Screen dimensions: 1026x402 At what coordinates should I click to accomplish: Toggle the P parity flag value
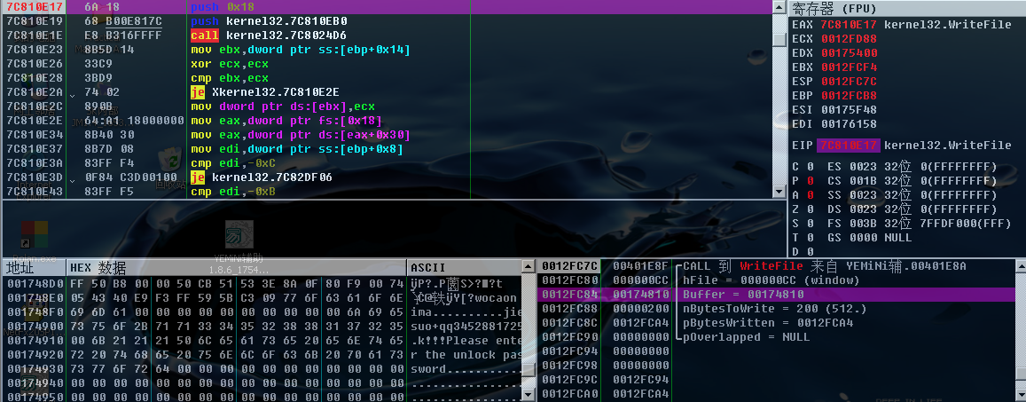tap(812, 181)
